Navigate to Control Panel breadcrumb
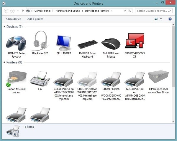 (42, 11)
